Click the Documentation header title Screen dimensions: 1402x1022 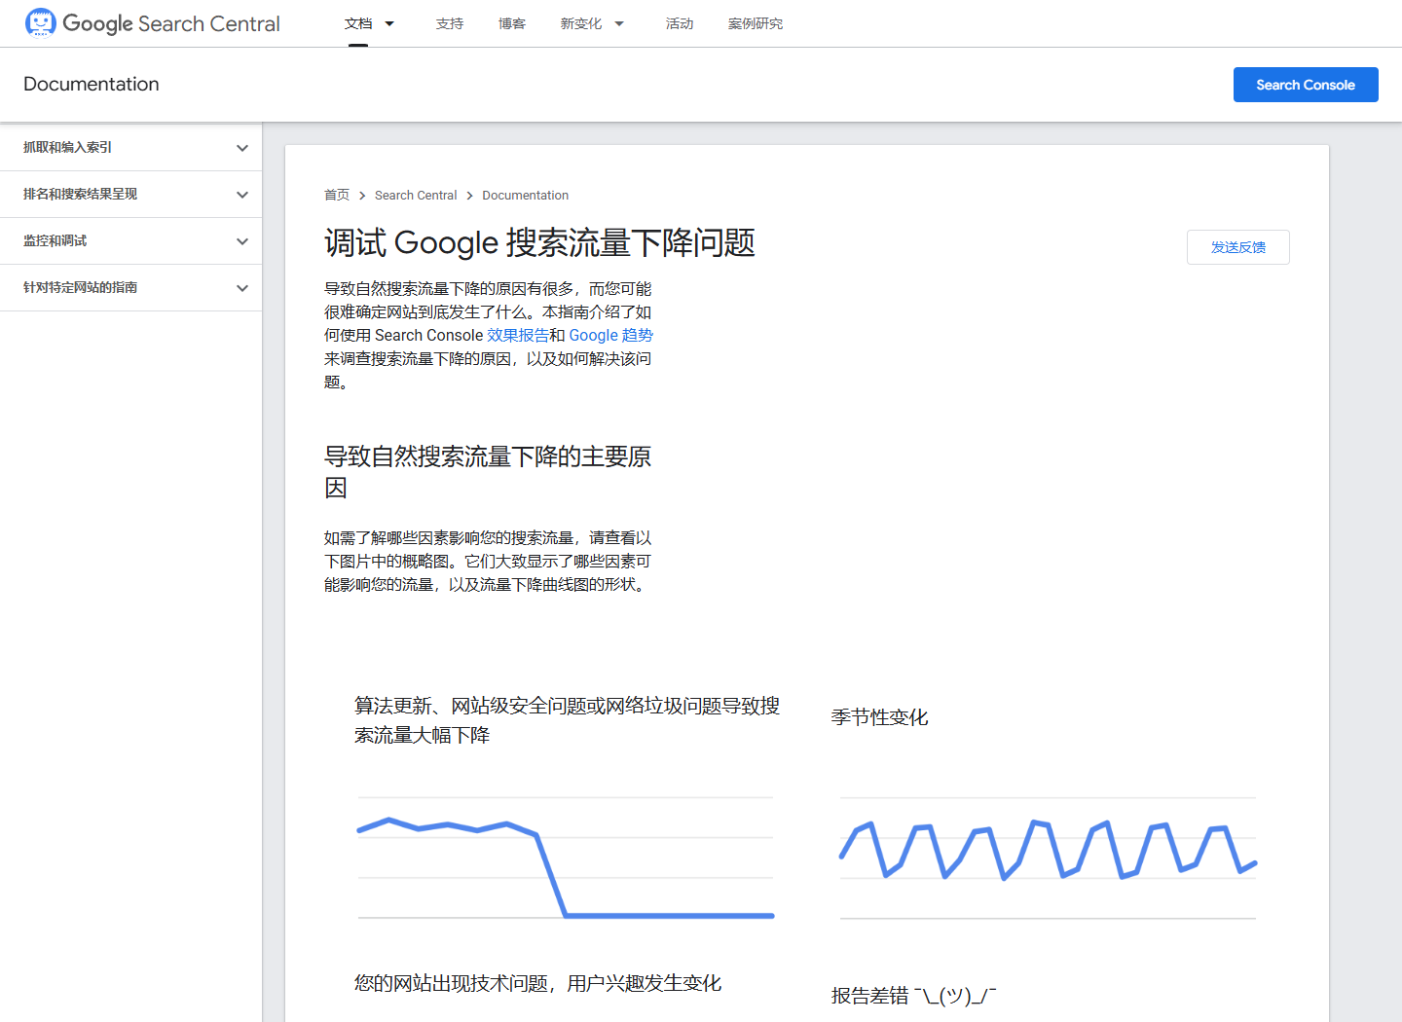(92, 84)
